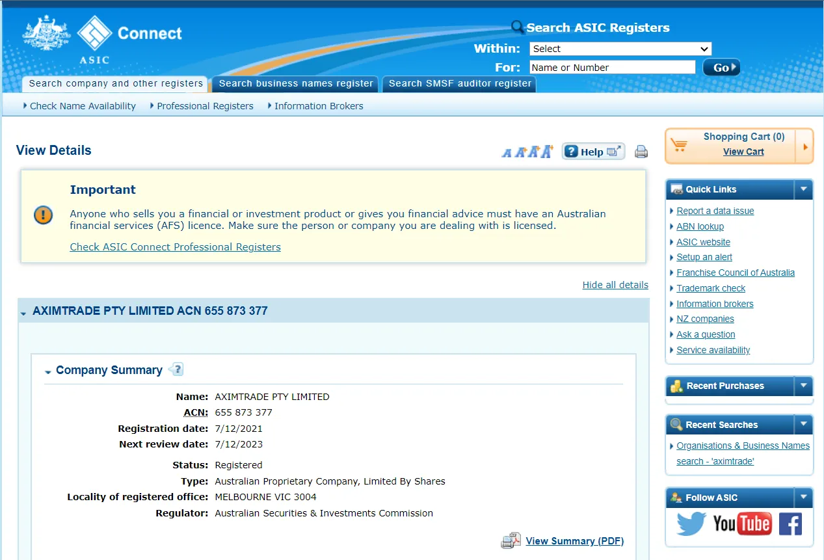Switch to Search SMSF auditor register tab
Image resolution: width=824 pixels, height=560 pixels.
tap(460, 83)
